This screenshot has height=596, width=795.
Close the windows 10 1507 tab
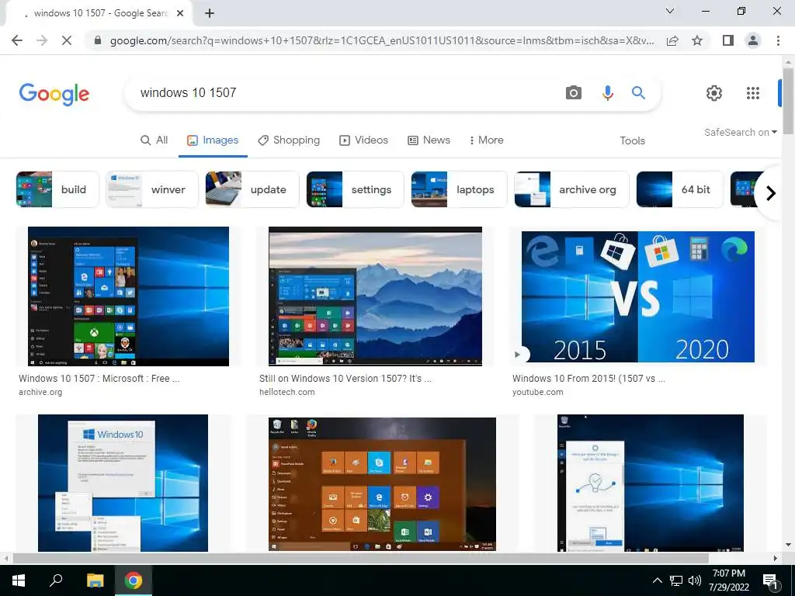click(180, 13)
